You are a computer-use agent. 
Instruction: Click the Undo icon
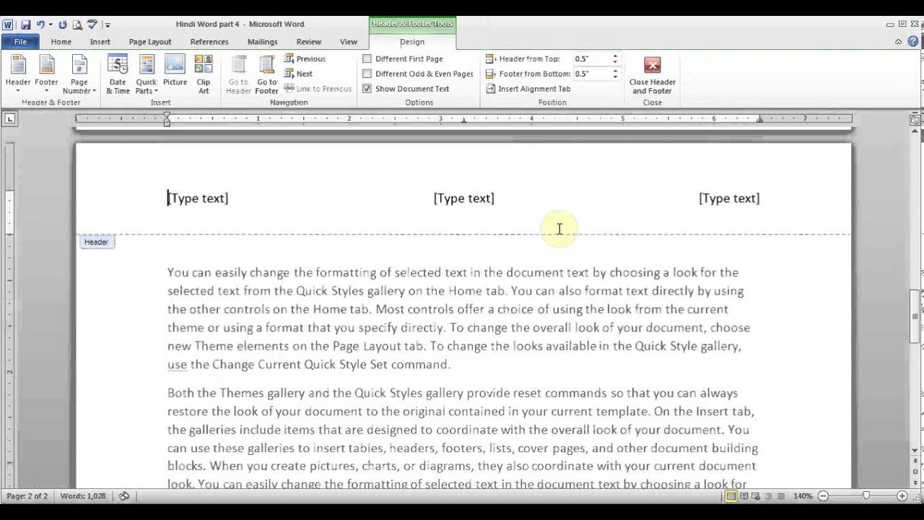[x=42, y=25]
